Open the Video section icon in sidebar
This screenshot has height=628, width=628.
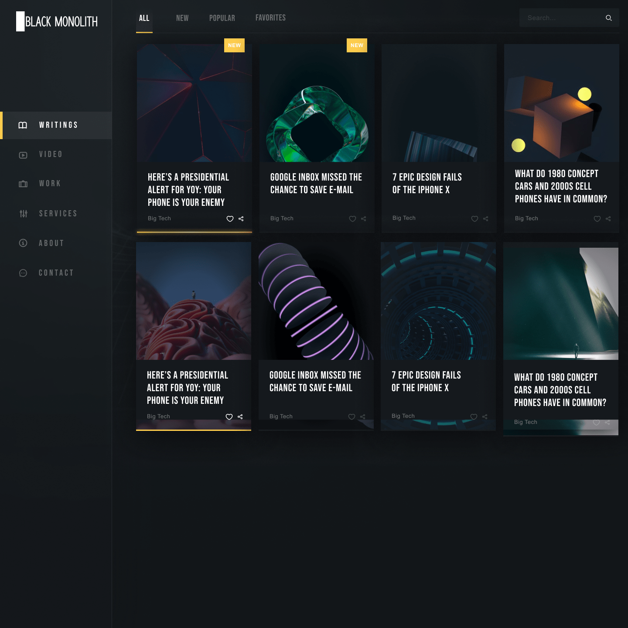click(x=23, y=155)
